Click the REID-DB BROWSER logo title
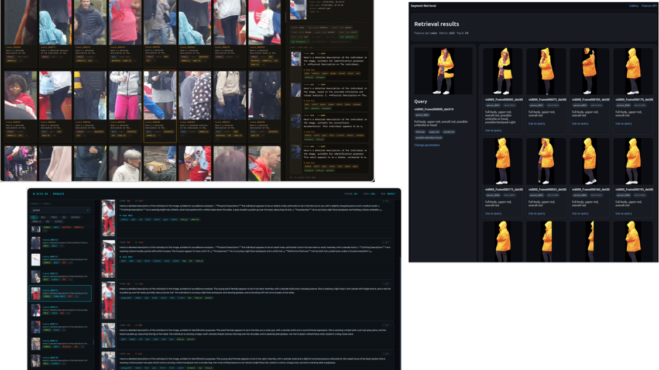This screenshot has height=370, width=659. 49,193
